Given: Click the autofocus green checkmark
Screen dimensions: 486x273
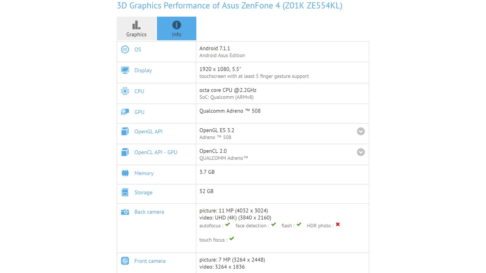Looking at the screenshot, I should point(228,224).
